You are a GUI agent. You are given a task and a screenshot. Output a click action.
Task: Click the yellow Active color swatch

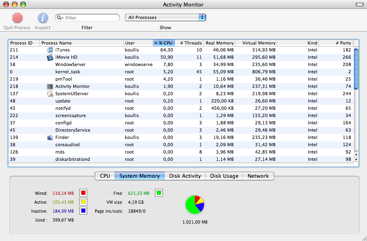click(83, 202)
